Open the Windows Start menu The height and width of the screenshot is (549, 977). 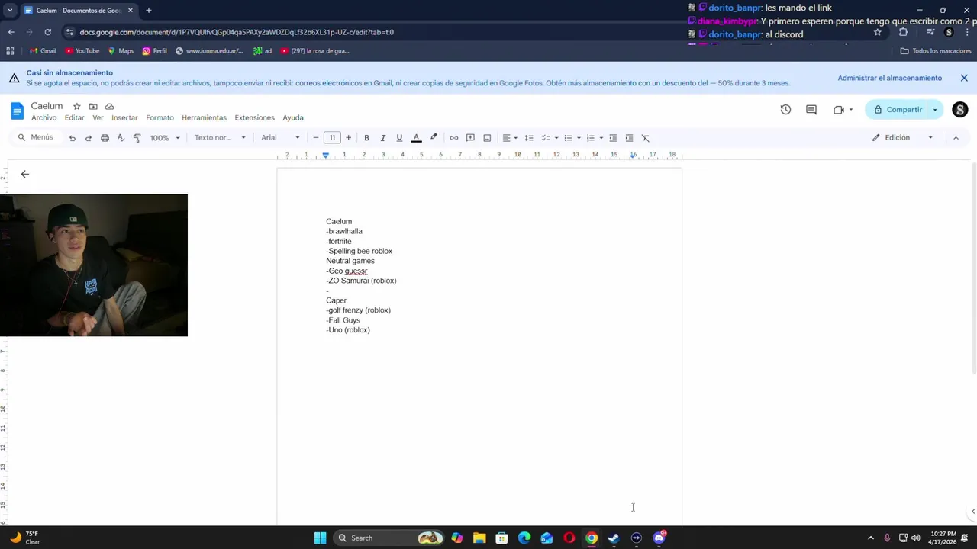point(321,538)
